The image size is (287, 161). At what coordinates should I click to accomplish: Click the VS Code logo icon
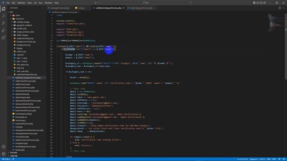tap(3, 3)
